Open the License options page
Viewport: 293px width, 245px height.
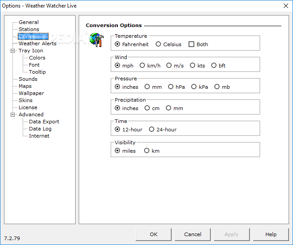coord(28,107)
